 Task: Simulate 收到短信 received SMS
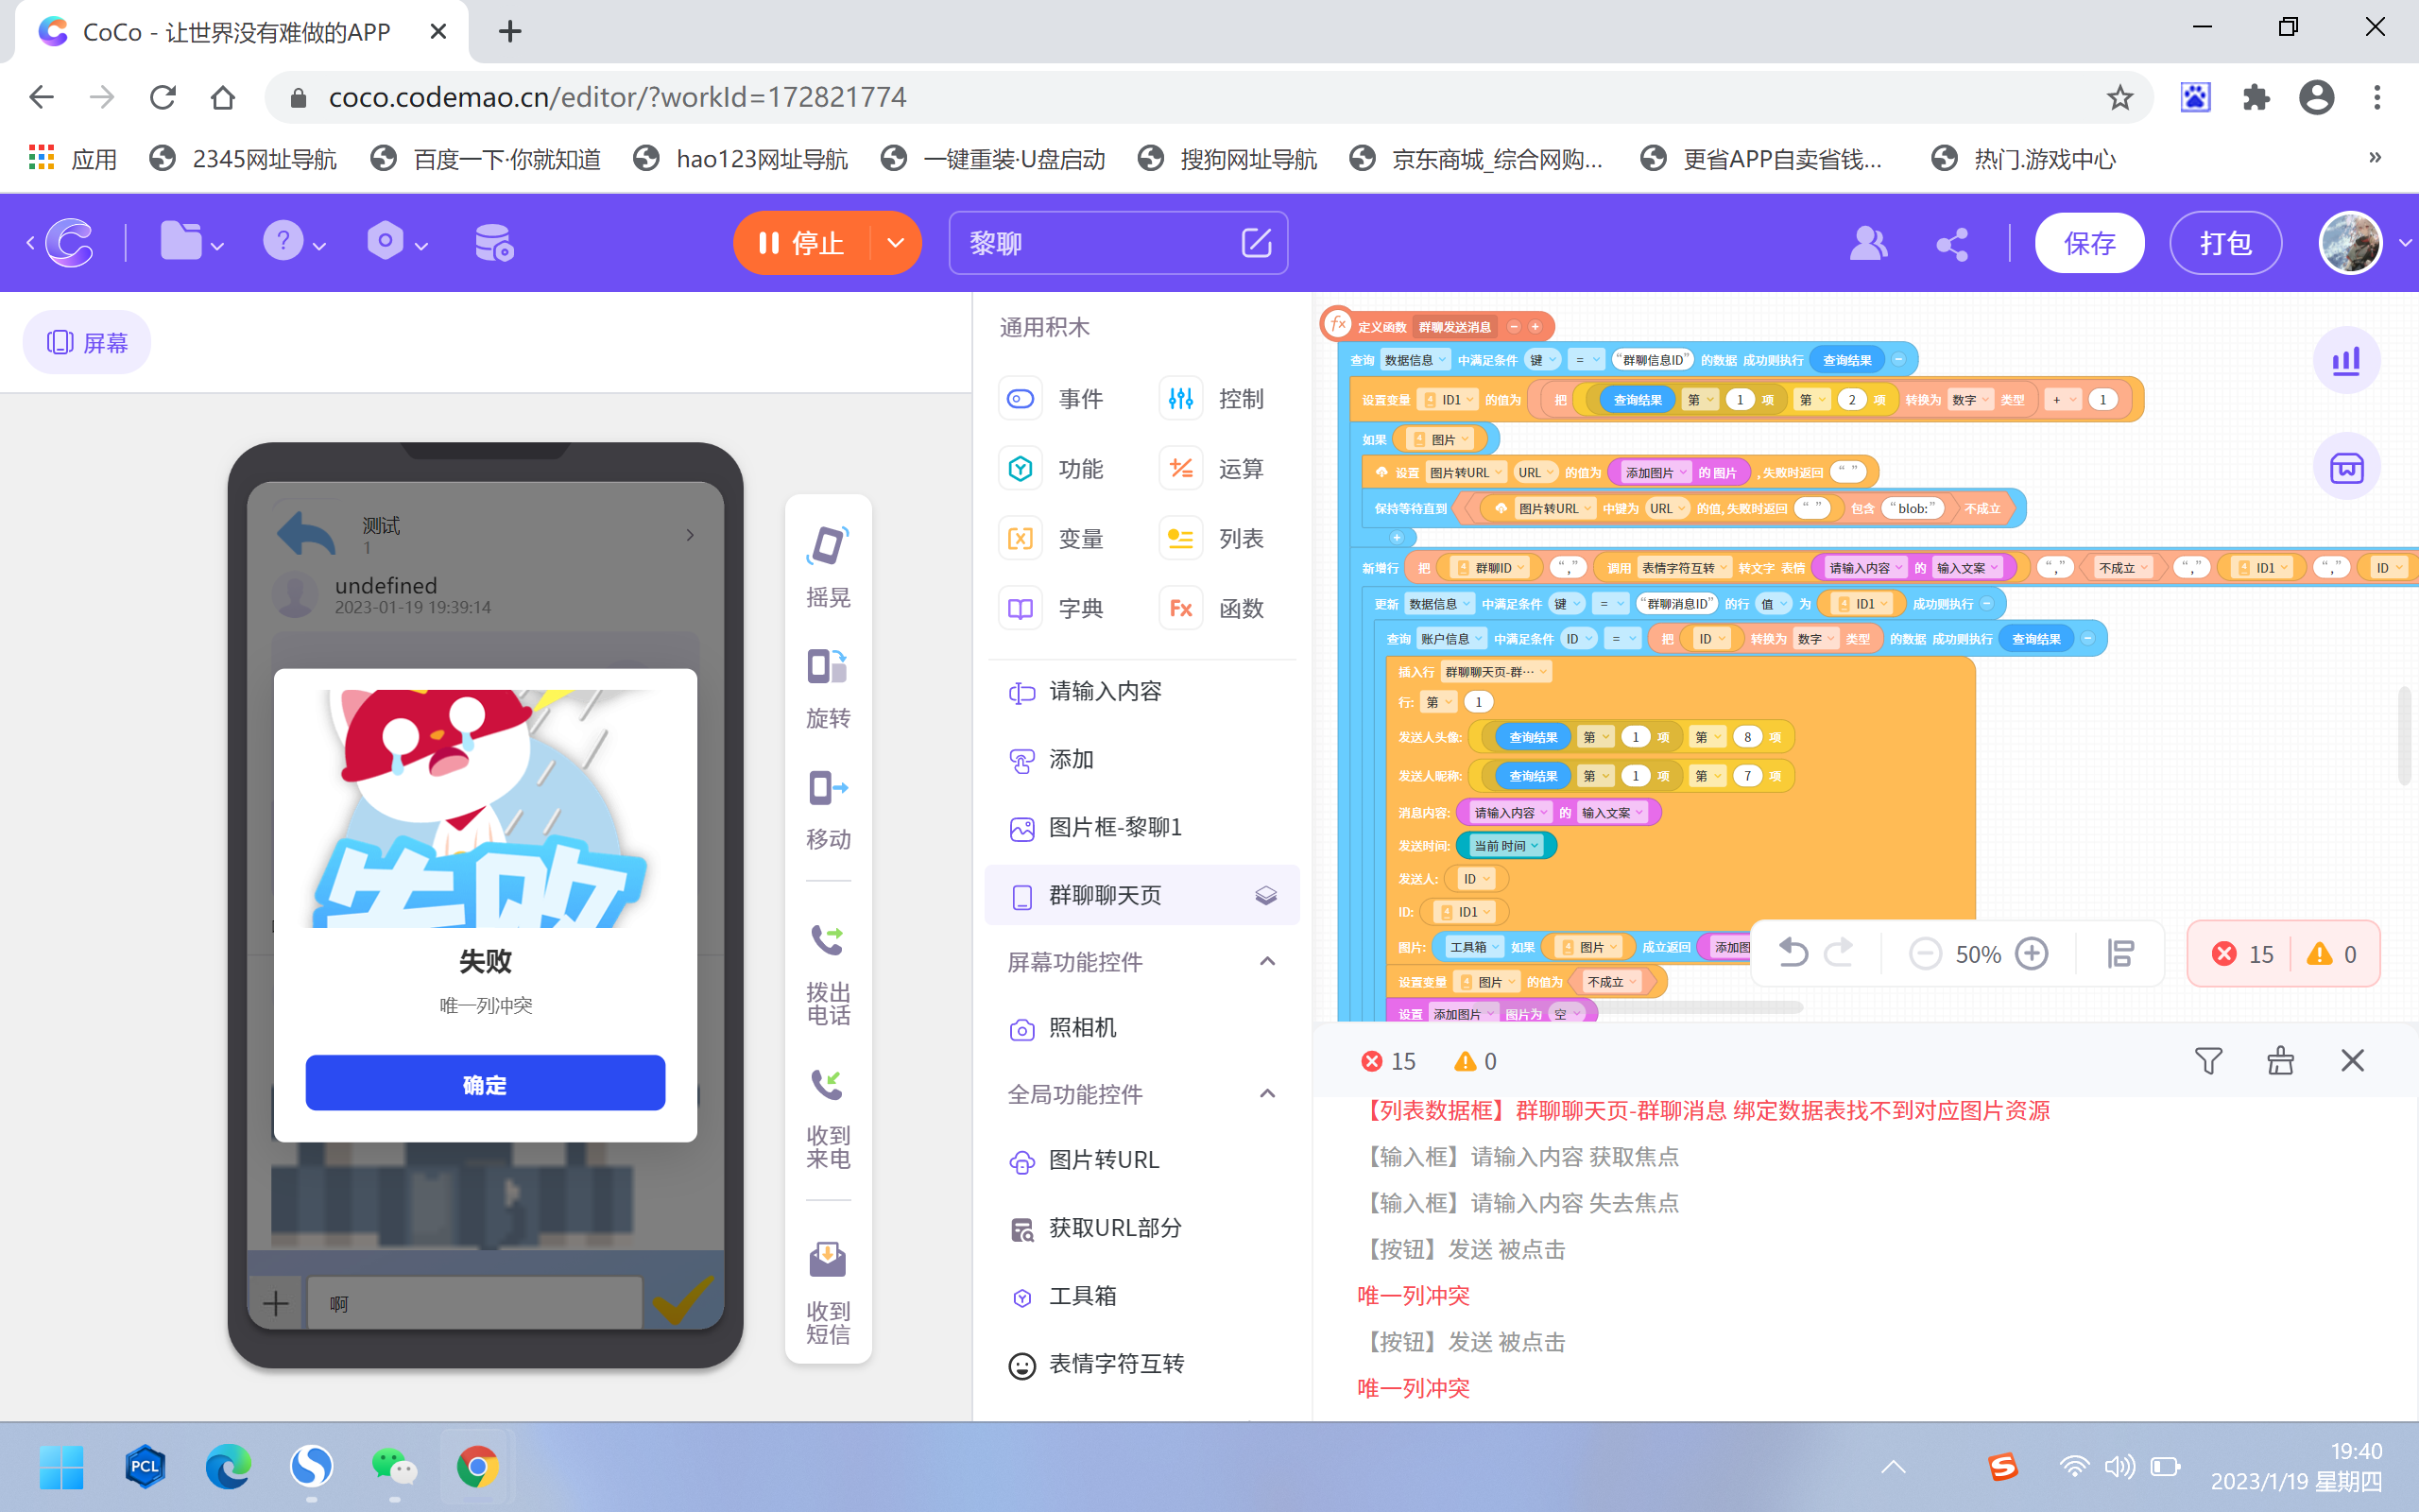[x=828, y=1294]
